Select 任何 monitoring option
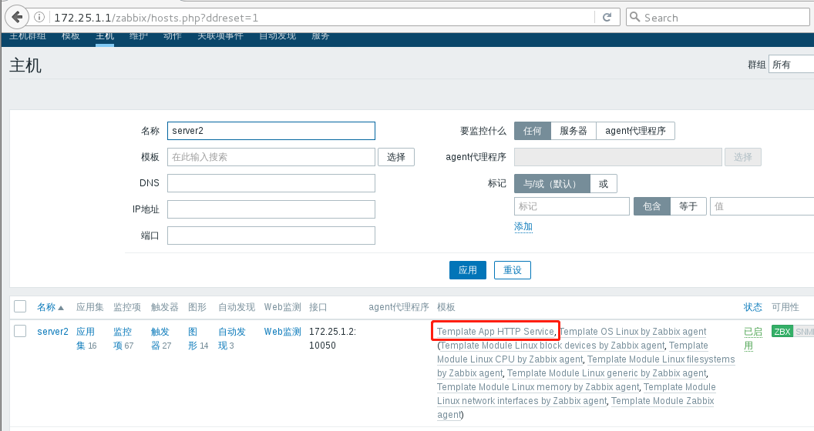 (x=533, y=131)
